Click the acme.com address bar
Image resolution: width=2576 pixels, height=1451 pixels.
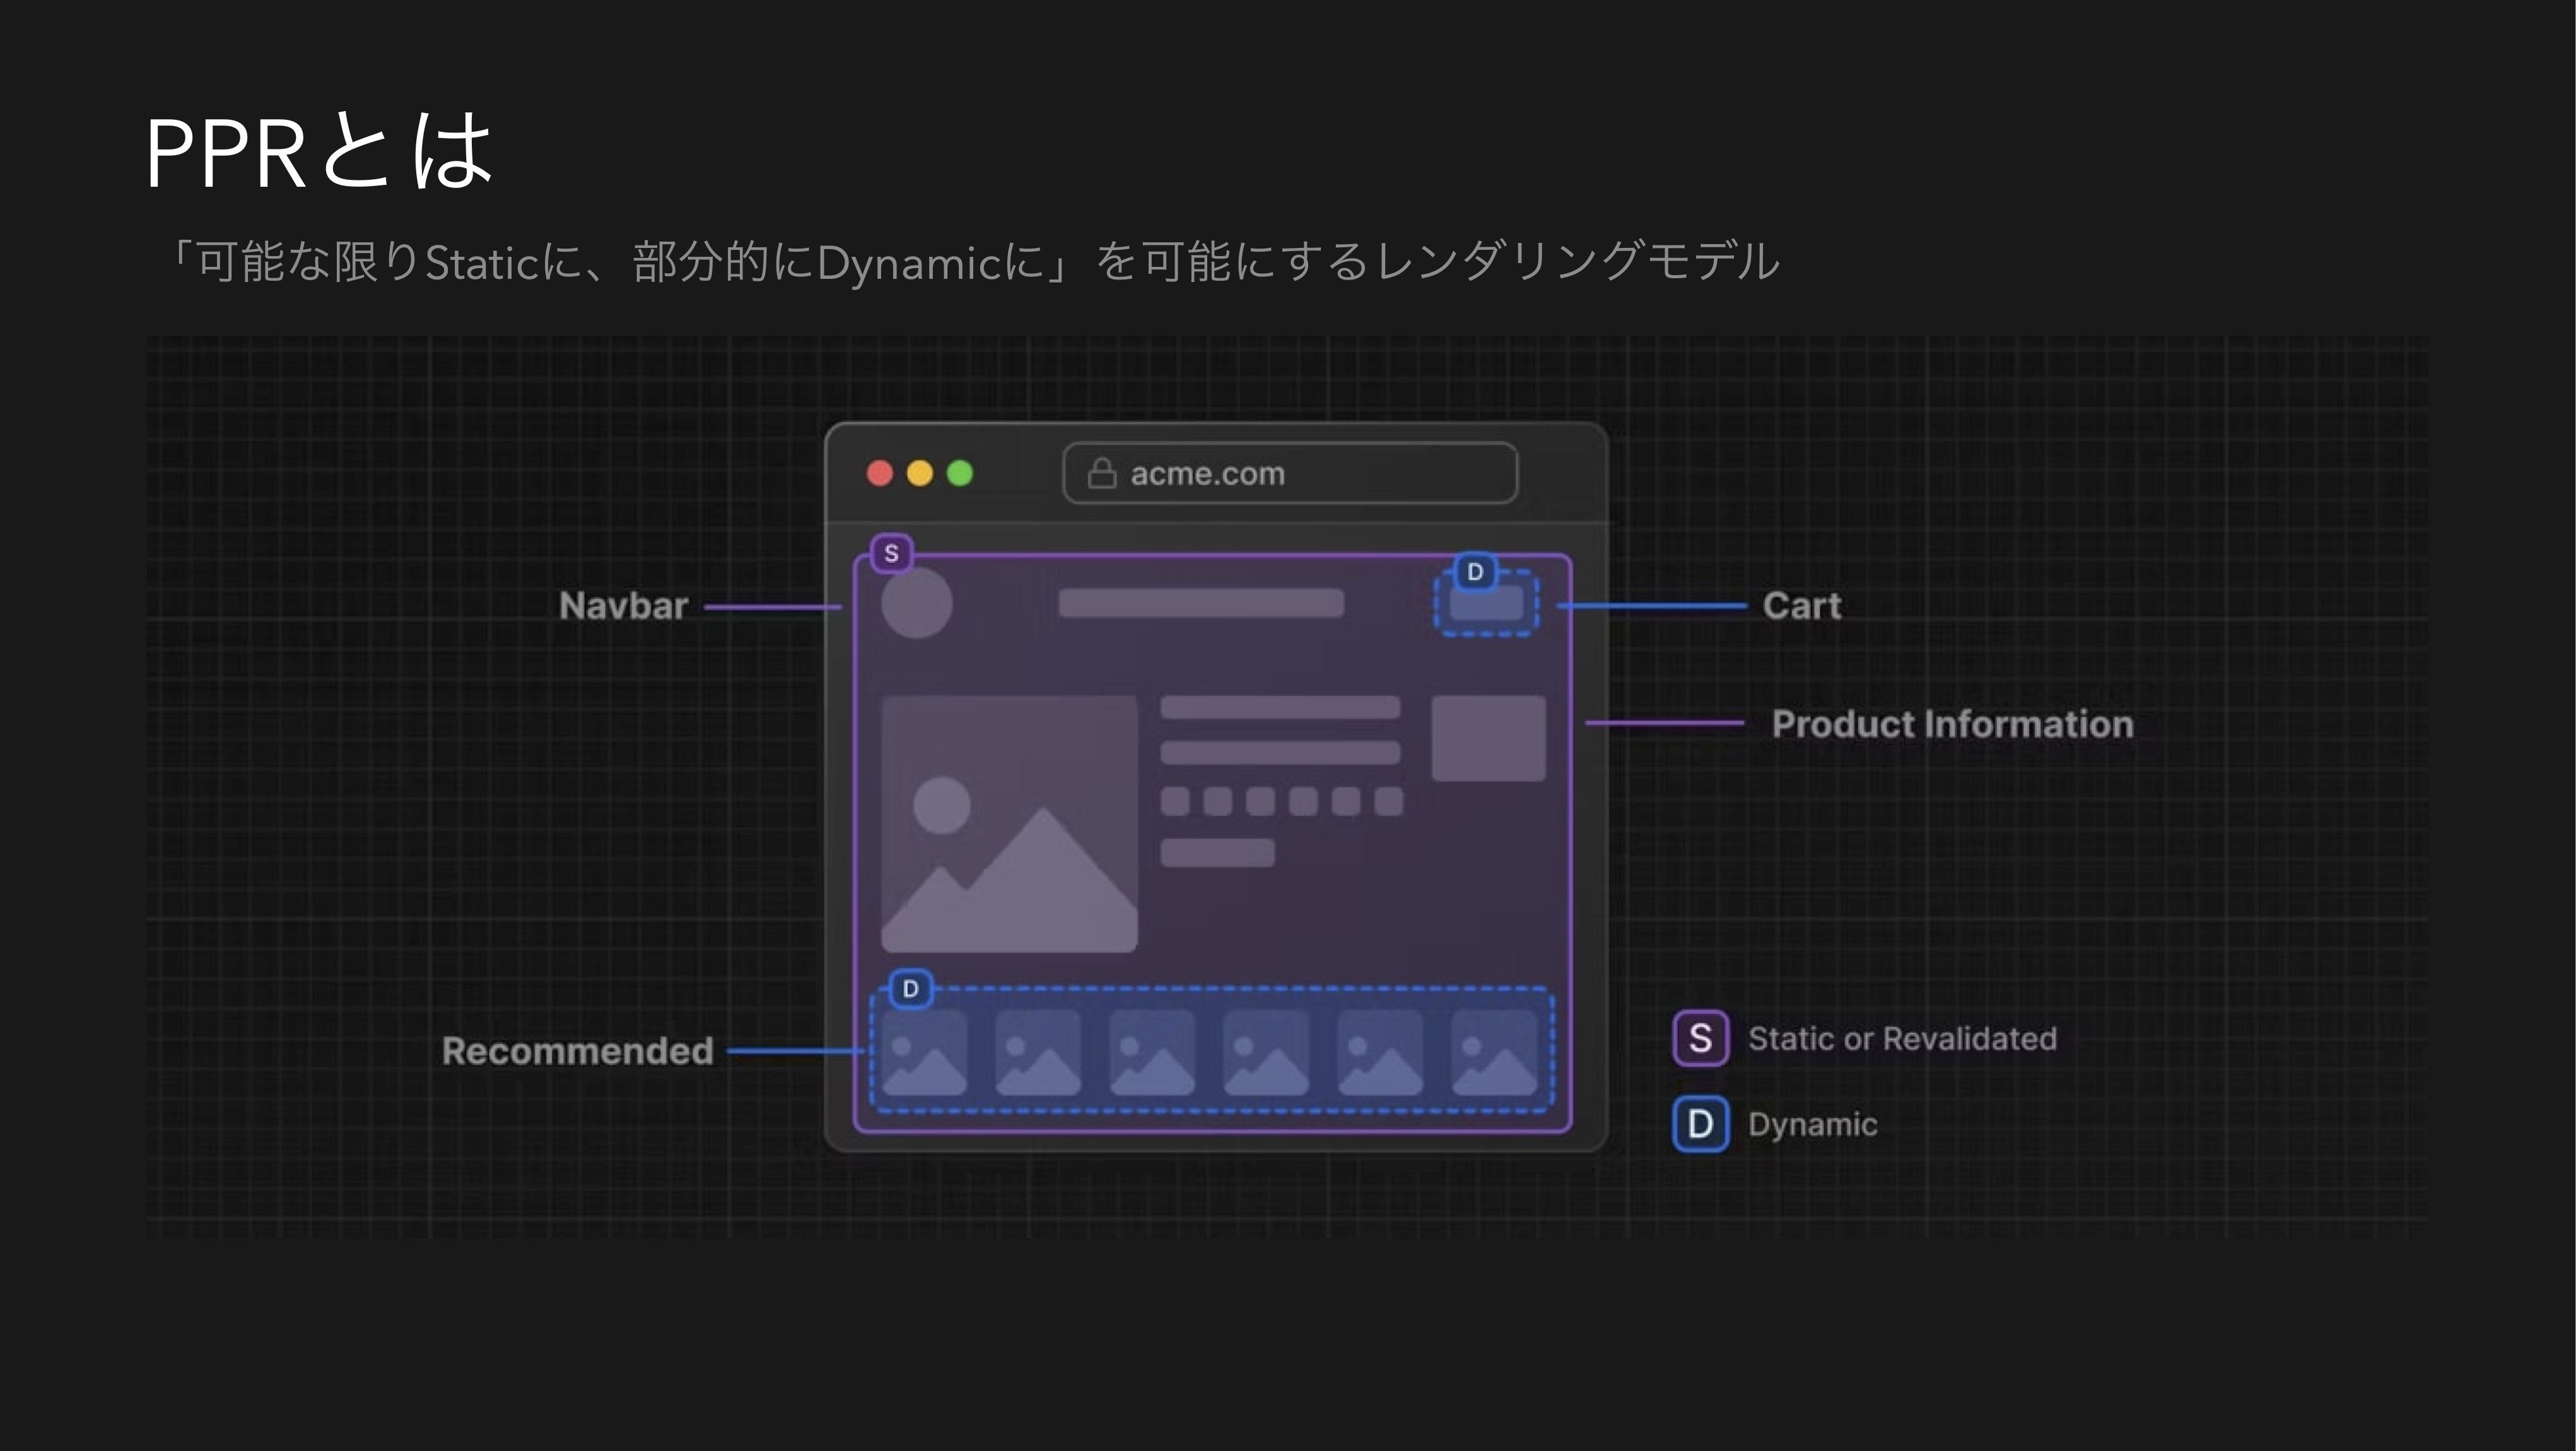point(1290,473)
